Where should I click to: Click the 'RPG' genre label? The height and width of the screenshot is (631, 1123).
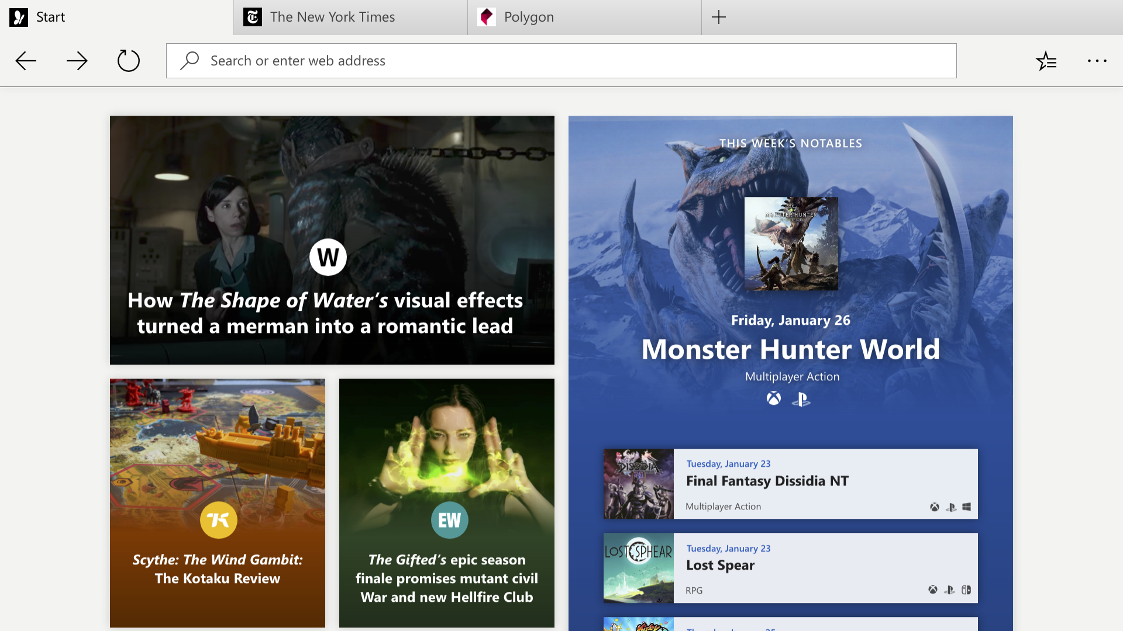(694, 591)
